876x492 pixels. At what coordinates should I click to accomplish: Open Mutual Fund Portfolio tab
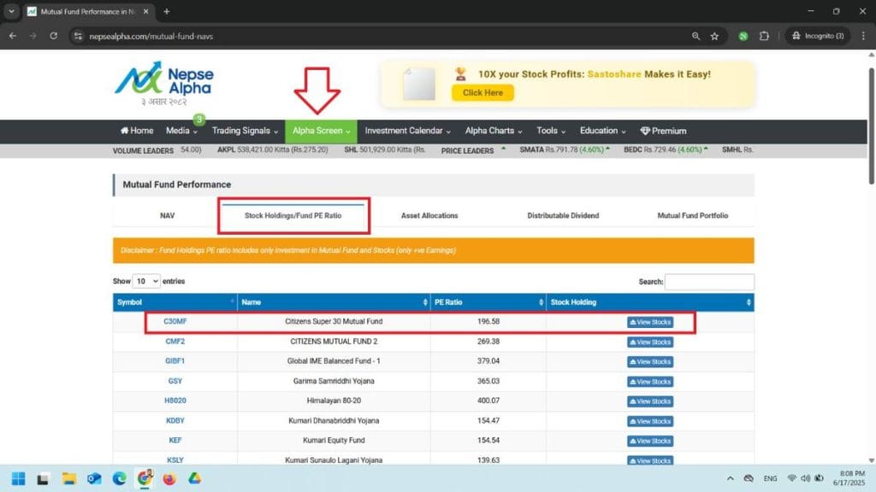pyautogui.click(x=692, y=215)
